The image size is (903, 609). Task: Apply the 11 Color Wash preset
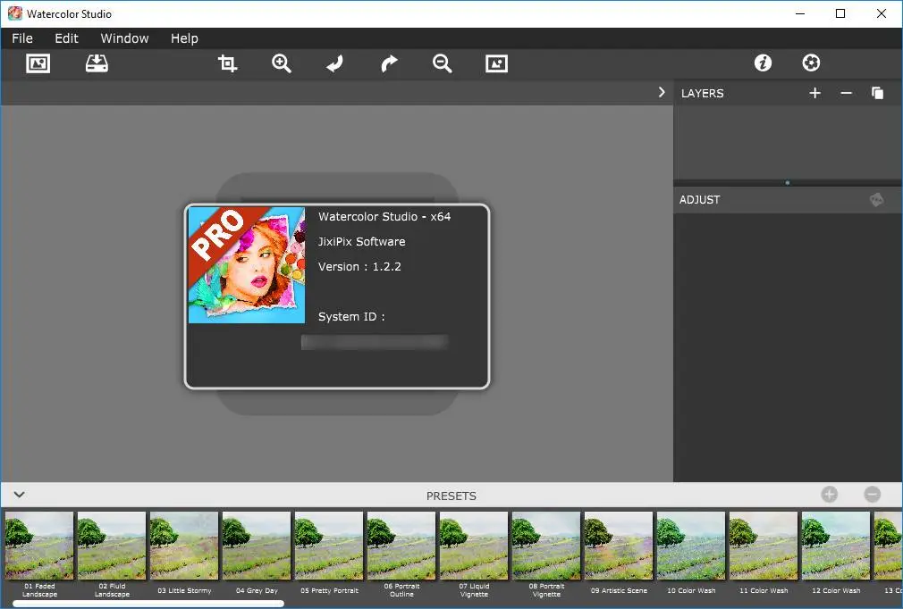(764, 555)
